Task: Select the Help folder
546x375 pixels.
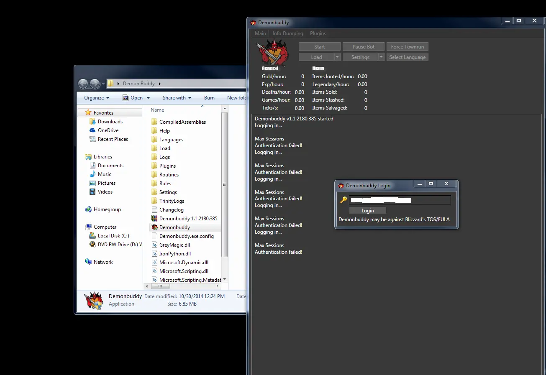Action: 164,131
